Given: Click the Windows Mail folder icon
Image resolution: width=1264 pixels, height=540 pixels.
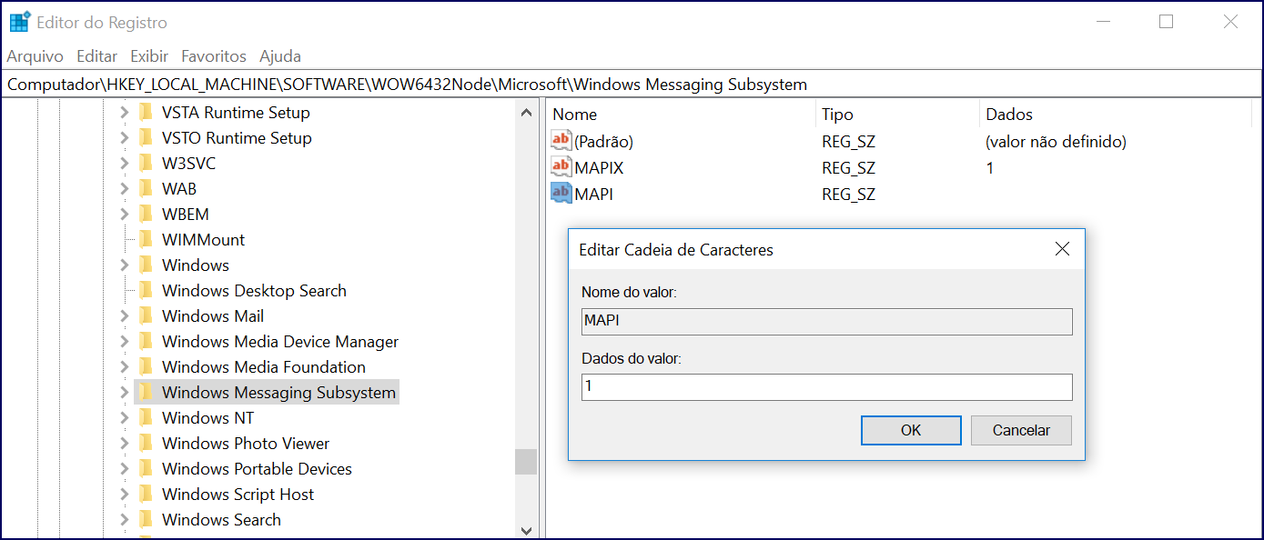Looking at the screenshot, I should [146, 316].
